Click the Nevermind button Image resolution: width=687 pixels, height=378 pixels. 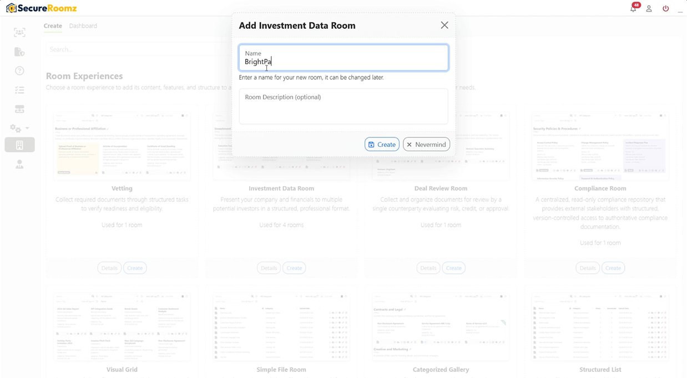point(426,144)
